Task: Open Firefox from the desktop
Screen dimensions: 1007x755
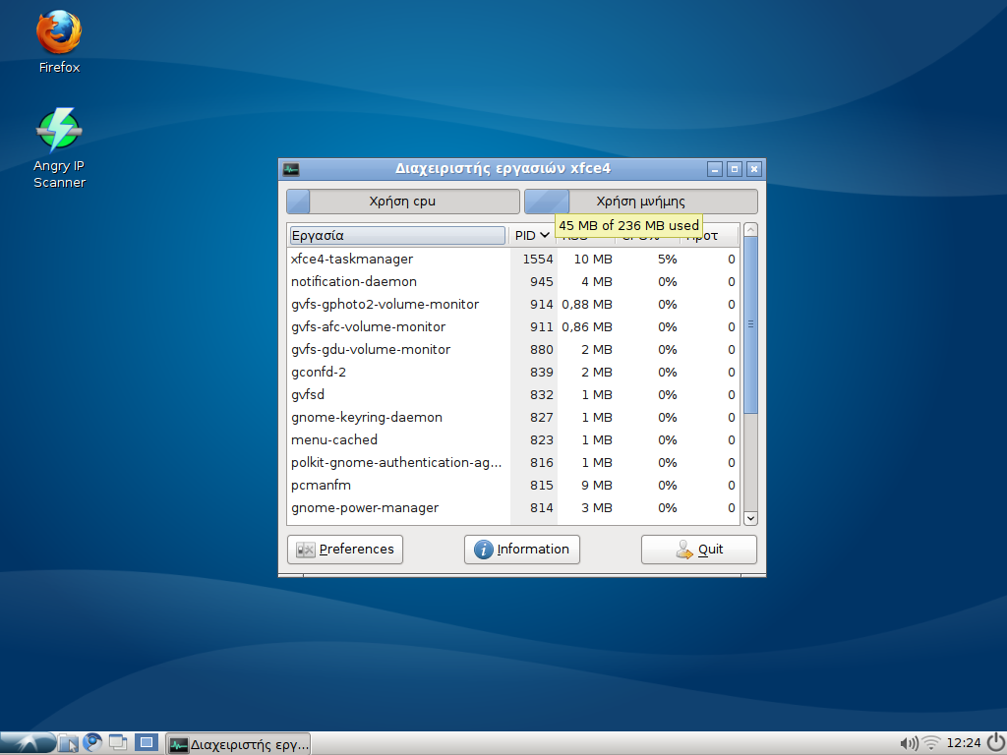Action: (x=59, y=34)
